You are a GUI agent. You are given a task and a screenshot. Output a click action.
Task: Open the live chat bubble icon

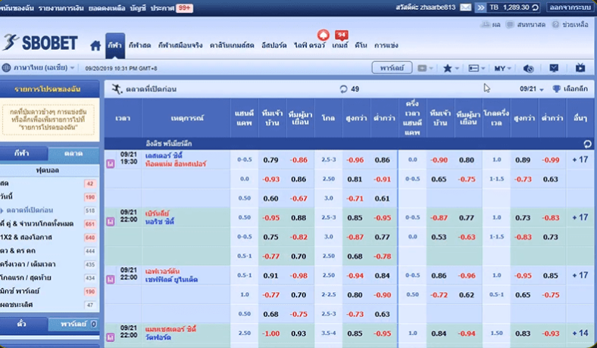(x=510, y=25)
